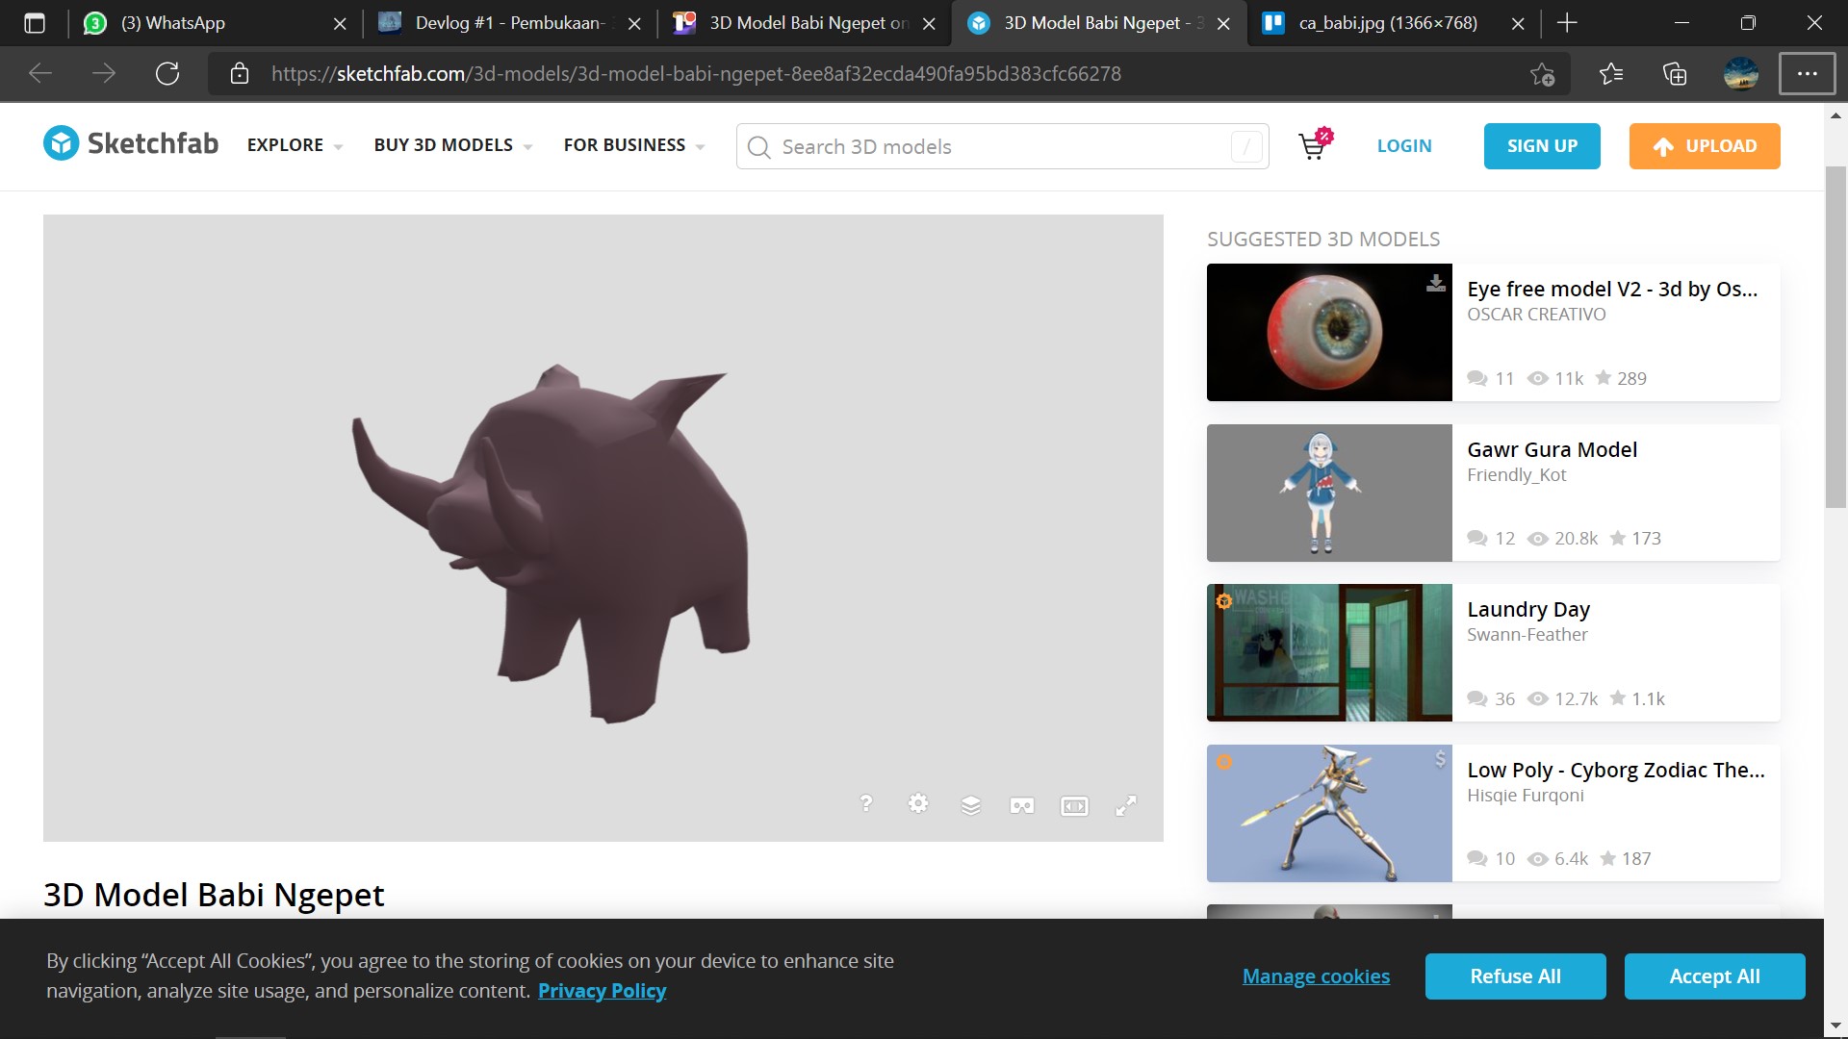Close the Devlog #1 tab

click(x=634, y=24)
